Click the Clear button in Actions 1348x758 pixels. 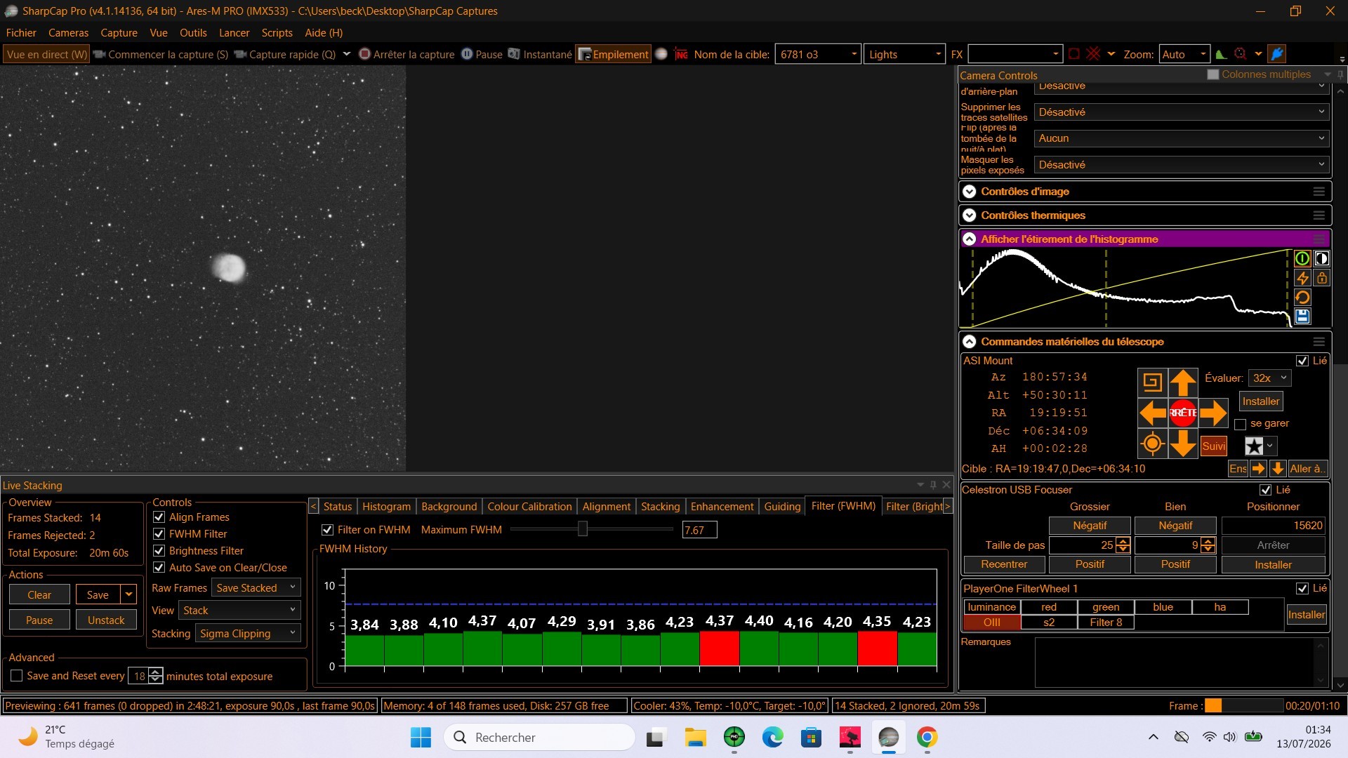click(39, 595)
